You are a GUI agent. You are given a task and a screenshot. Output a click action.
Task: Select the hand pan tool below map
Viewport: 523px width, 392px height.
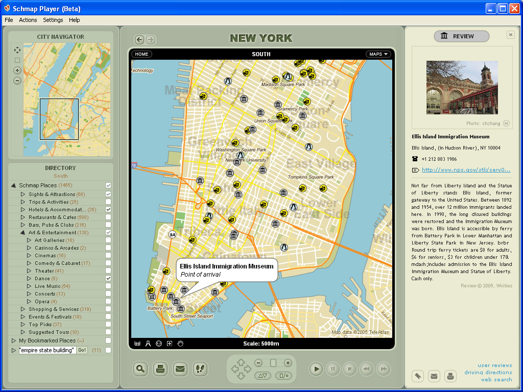pos(180,344)
